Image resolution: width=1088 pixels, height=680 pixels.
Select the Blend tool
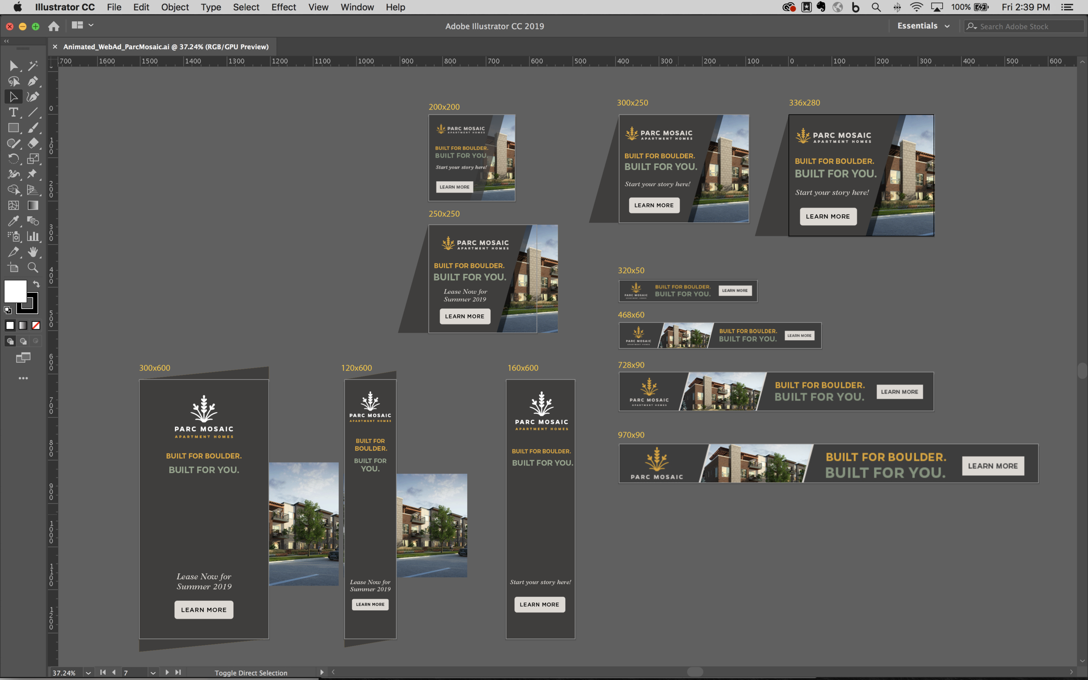click(x=33, y=221)
